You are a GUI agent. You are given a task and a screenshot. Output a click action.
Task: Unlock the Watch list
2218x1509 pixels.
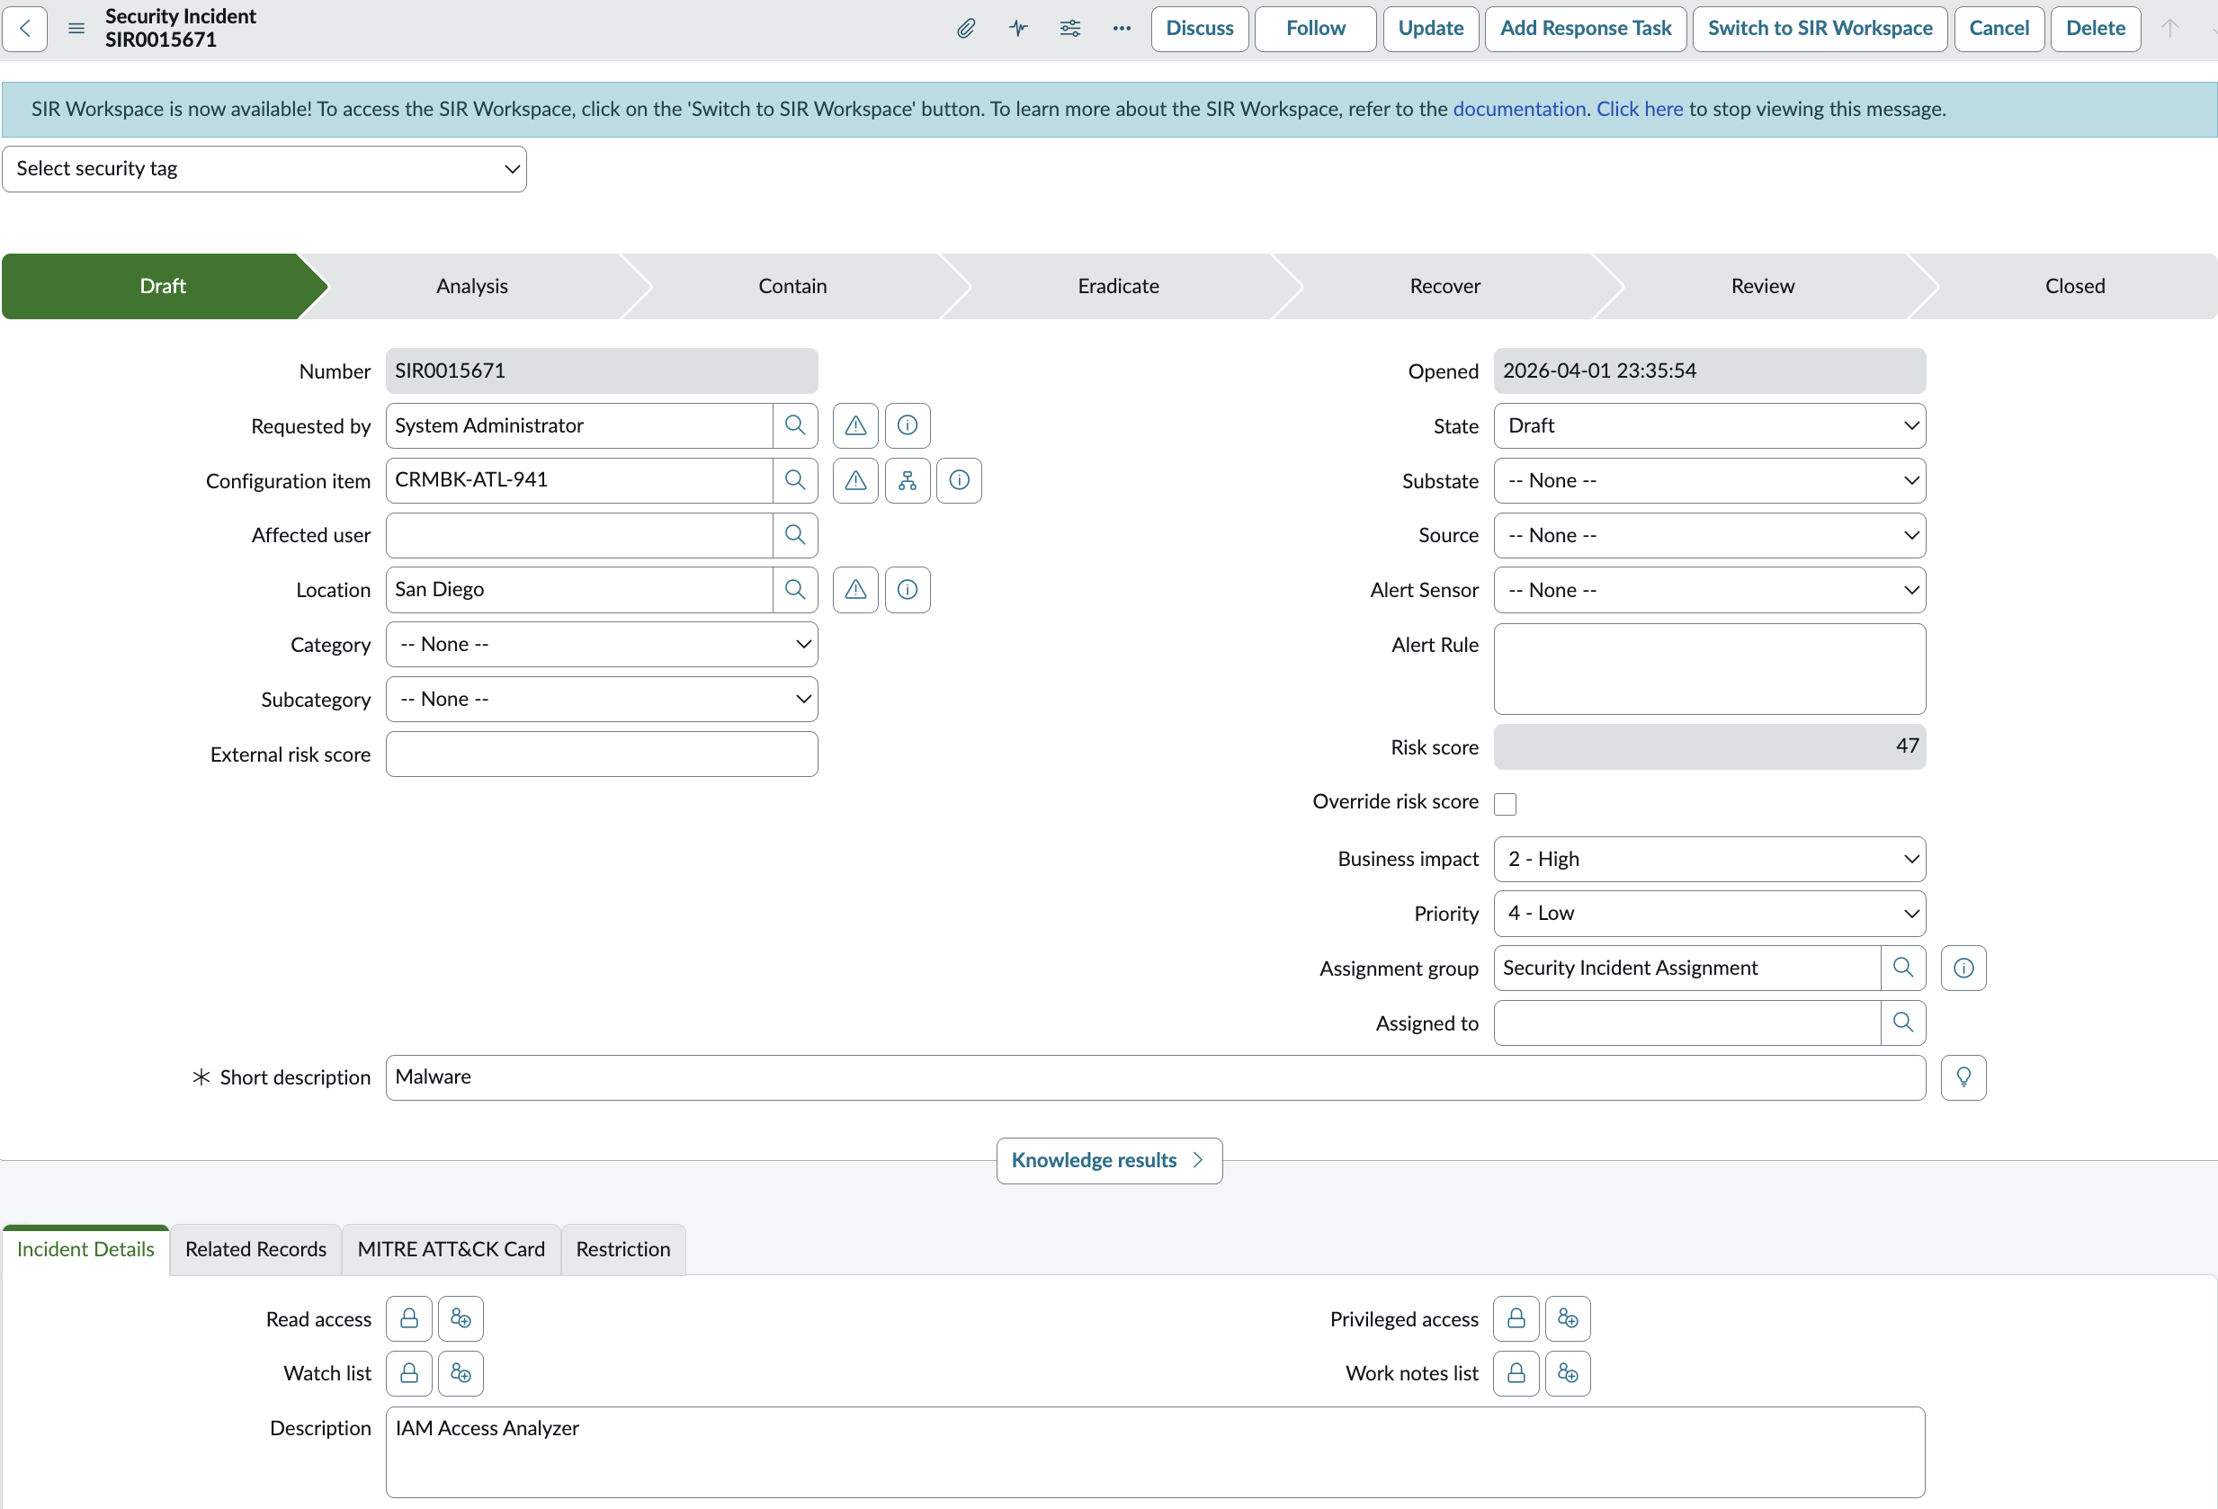coord(409,1373)
